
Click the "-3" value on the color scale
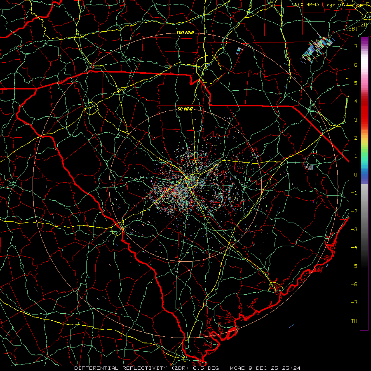pyautogui.click(x=354, y=229)
